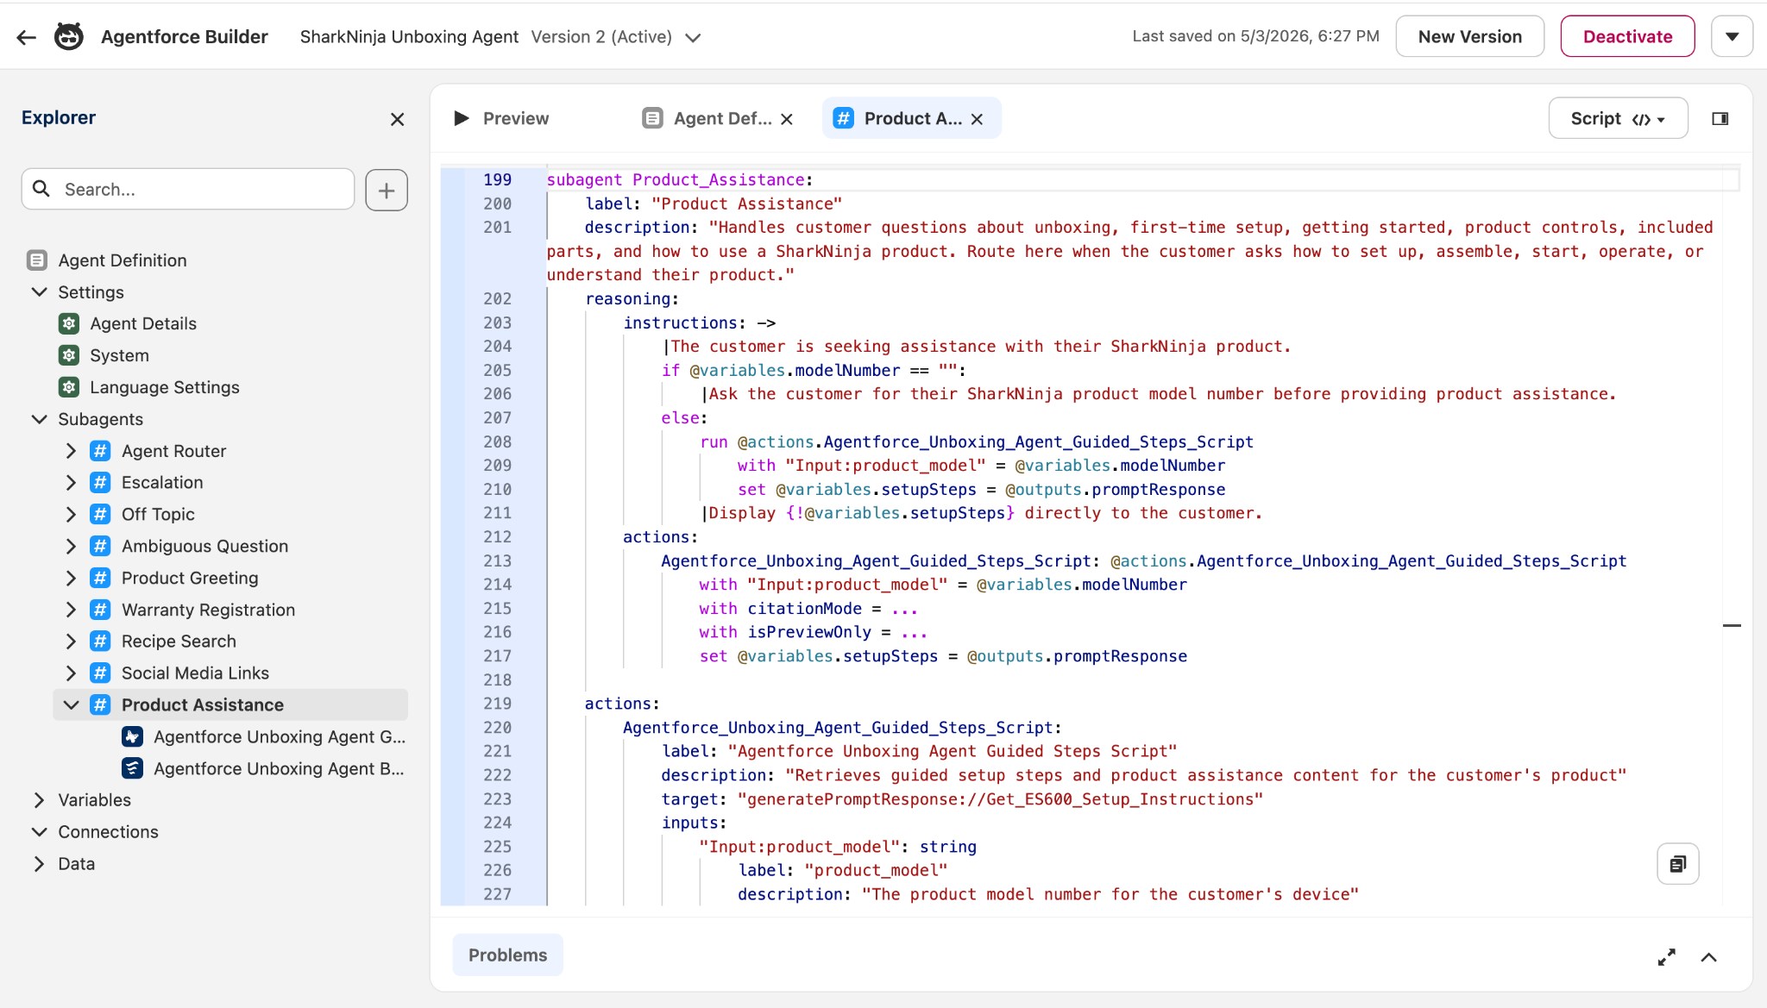Viewport: 1767px width, 1008px height.
Task: Click the 'subagent Product_Assistance:' code line
Action: coord(680,179)
